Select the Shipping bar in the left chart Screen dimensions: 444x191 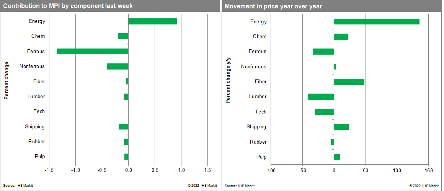click(x=124, y=127)
